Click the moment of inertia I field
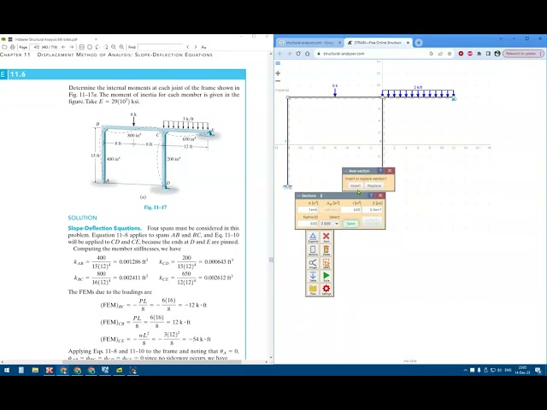 (x=350, y=209)
